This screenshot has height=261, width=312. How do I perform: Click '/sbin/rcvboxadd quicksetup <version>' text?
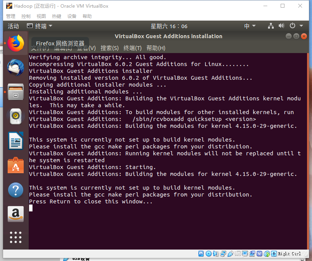point(194,119)
